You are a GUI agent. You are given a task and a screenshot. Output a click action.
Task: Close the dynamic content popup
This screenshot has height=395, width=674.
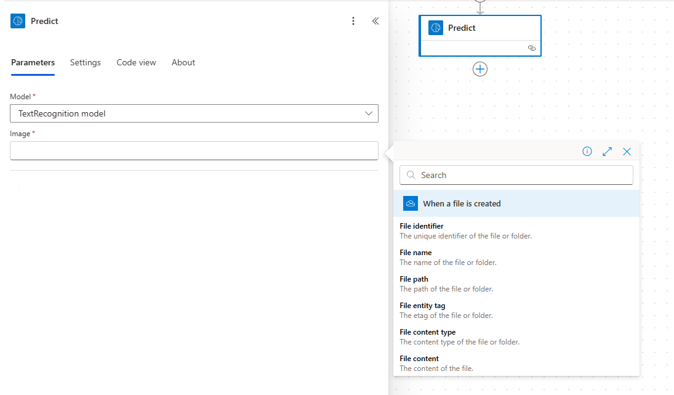tap(627, 151)
